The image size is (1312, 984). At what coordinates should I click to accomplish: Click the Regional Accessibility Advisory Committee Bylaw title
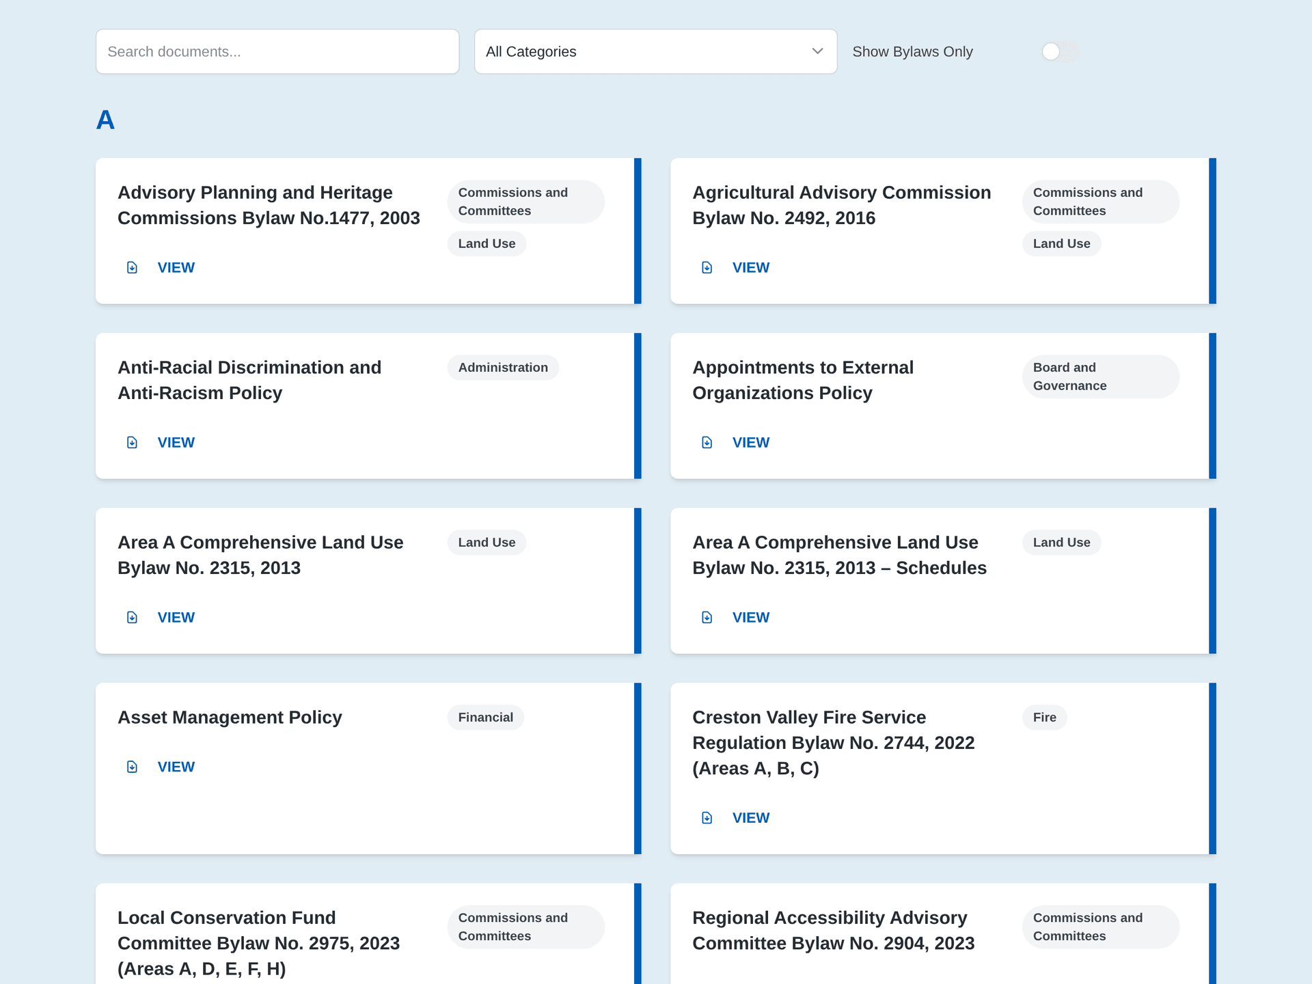click(833, 930)
